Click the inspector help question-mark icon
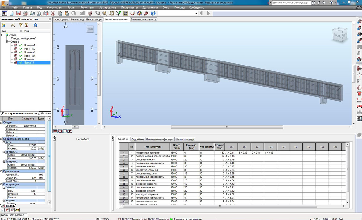This screenshot has height=220, width=362. [35, 25]
